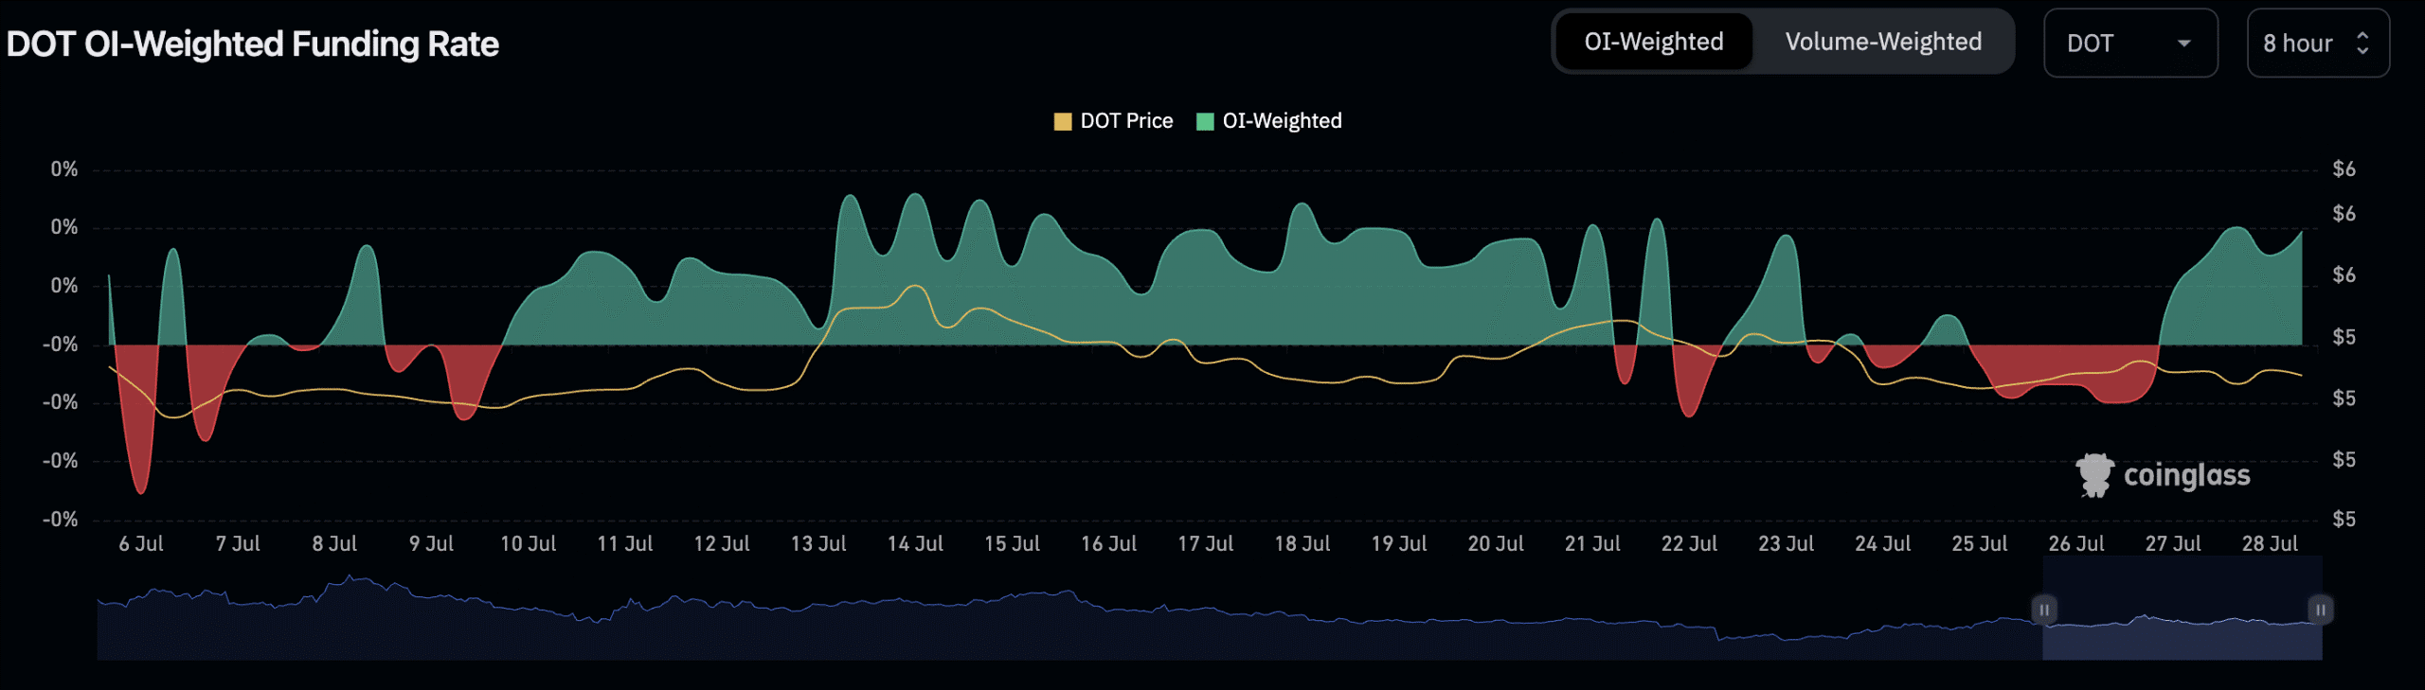This screenshot has height=690, width=2425.
Task: Open the 8 hour interval selector
Action: pos(2316,44)
